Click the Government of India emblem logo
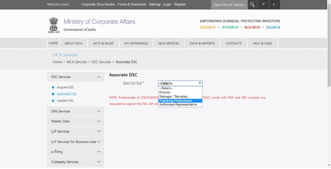 point(54,25)
